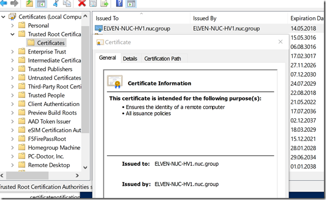Collapse the Trusted Root Certification node

point(13,34)
